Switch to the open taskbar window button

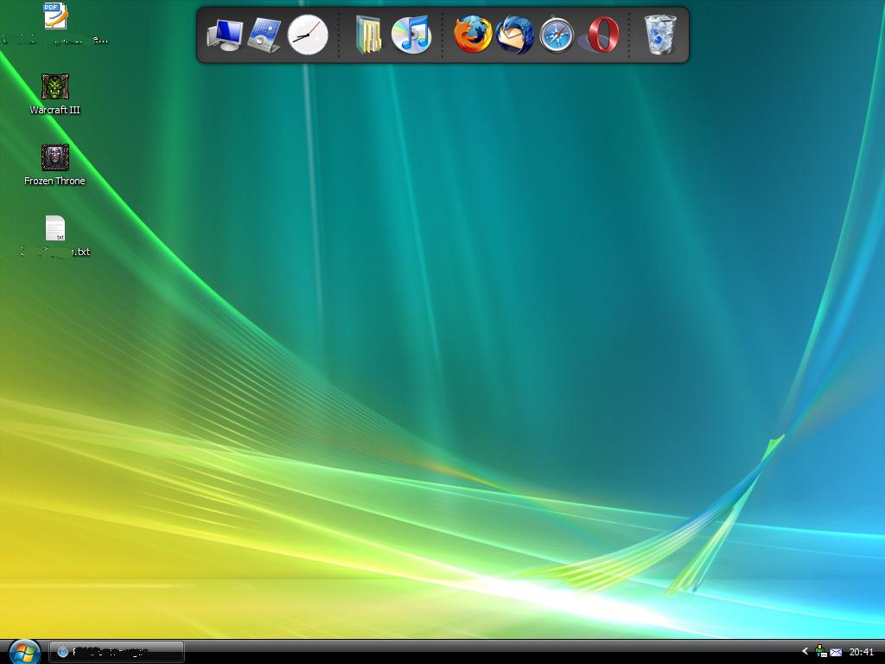point(117,651)
